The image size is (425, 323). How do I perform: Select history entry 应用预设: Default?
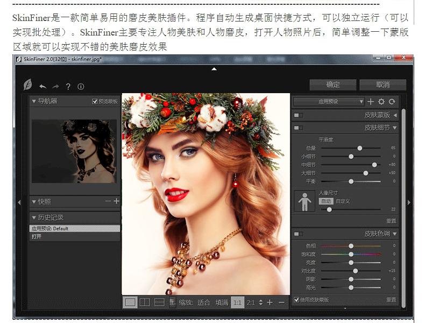[75, 228]
